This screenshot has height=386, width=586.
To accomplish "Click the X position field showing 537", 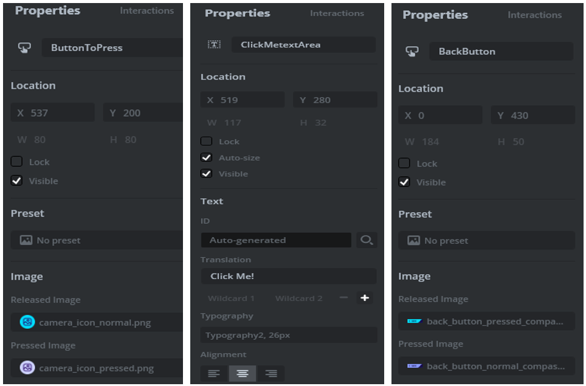I will [x=52, y=112].
